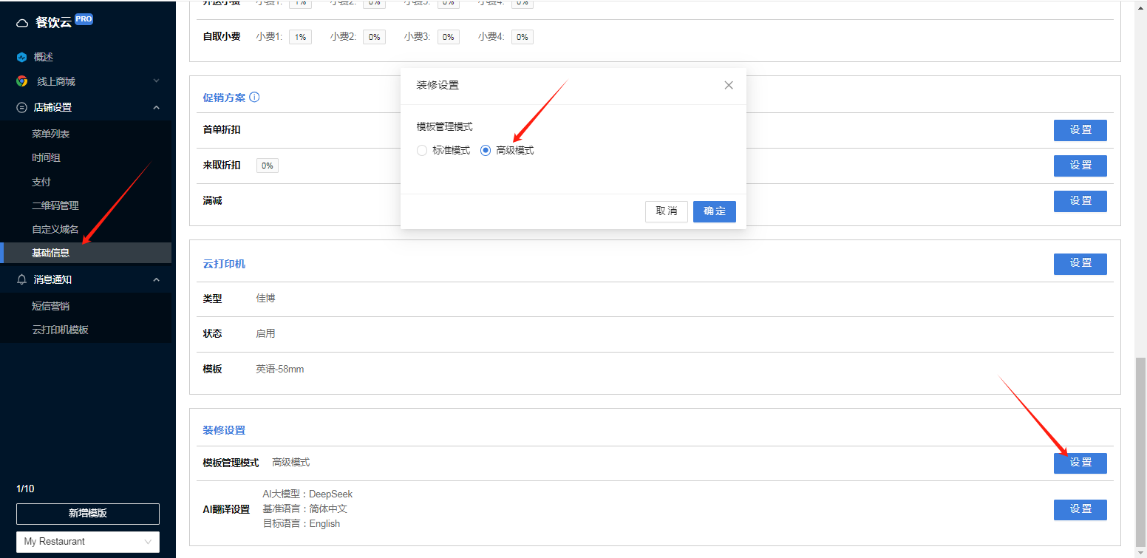Screen dimensions: 1147x558
Task: Open the My Restaurant dropdown
Action: click(88, 541)
